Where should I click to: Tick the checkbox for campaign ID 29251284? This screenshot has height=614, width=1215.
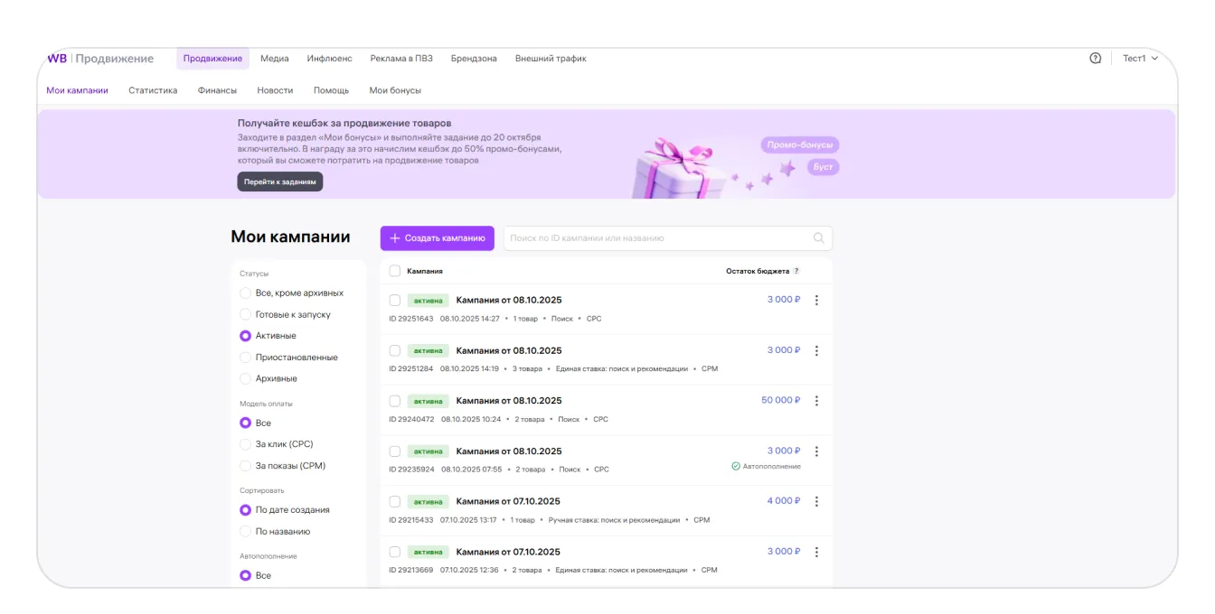(x=395, y=350)
